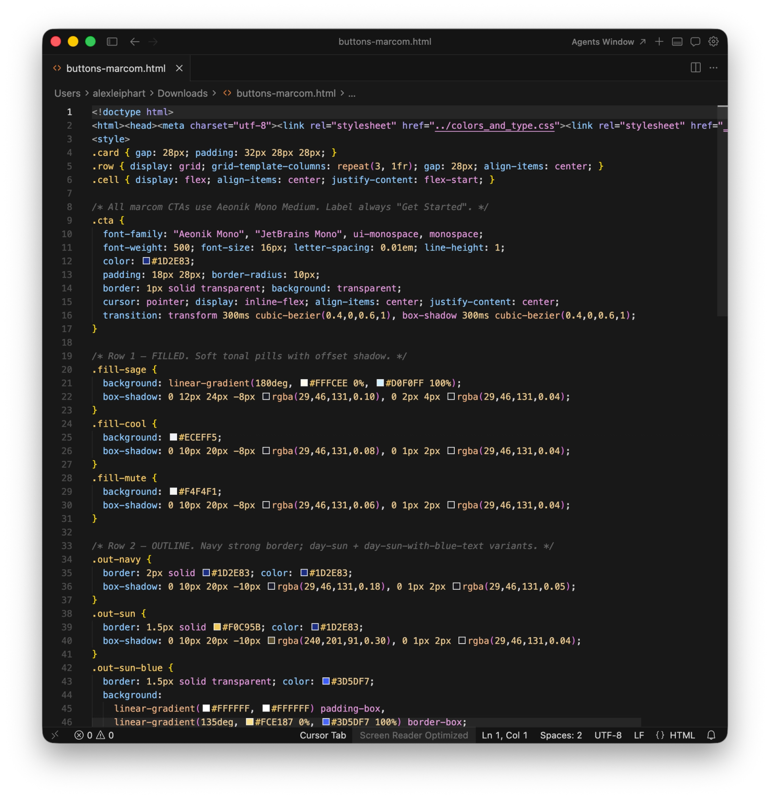The width and height of the screenshot is (770, 799).
Task: Click the <!doctype html> line
Action: [133, 112]
